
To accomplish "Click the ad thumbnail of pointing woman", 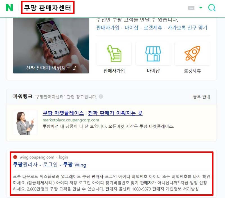I will click(25, 123).
